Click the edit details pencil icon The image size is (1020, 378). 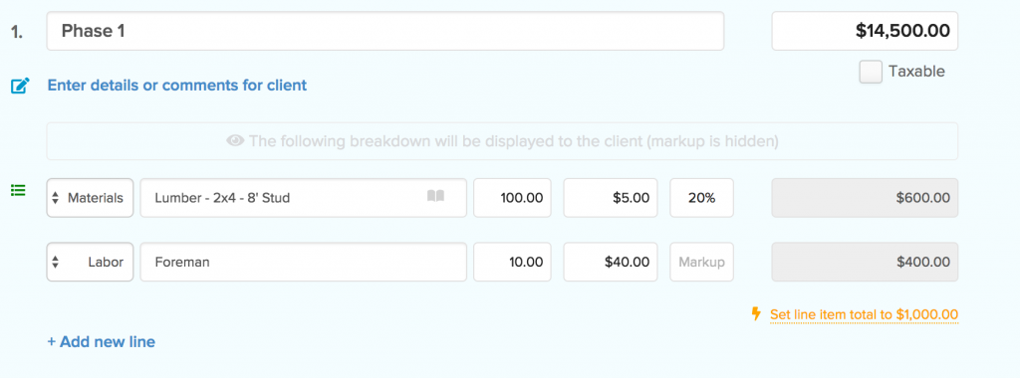(20, 86)
